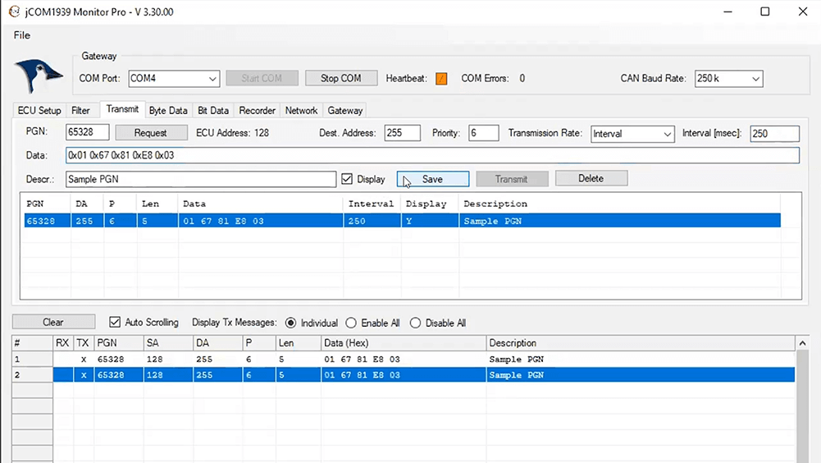Viewport: 821px width, 463px height.
Task: Select message row number 1
Action: click(404, 360)
